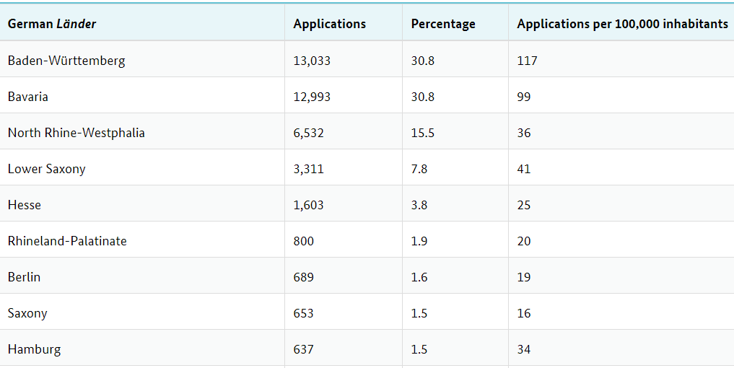
Task: Click the 19 per-100,000 value
Action: click(x=524, y=276)
